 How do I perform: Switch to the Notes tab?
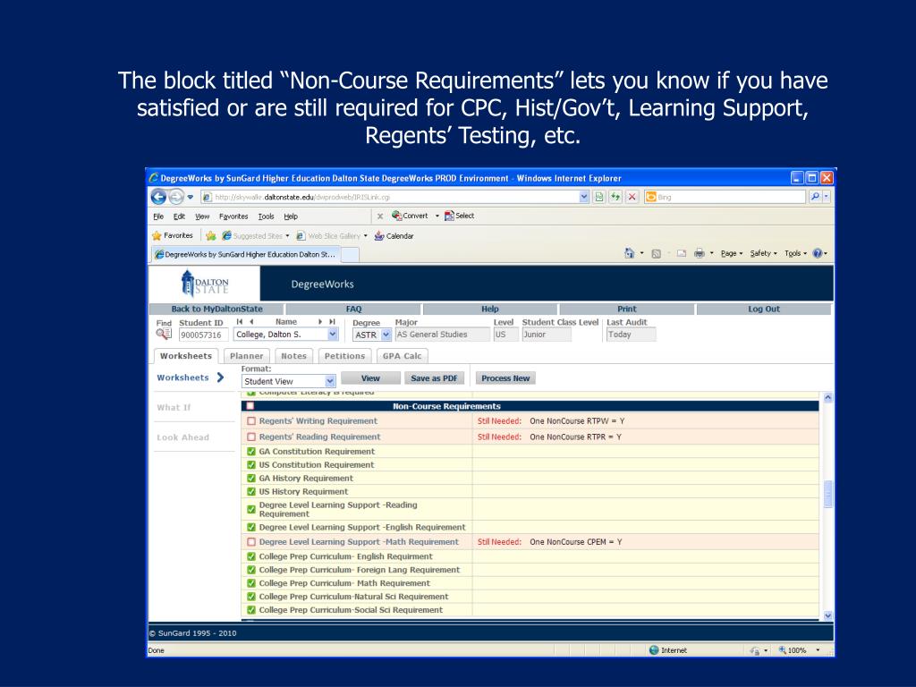(x=293, y=356)
